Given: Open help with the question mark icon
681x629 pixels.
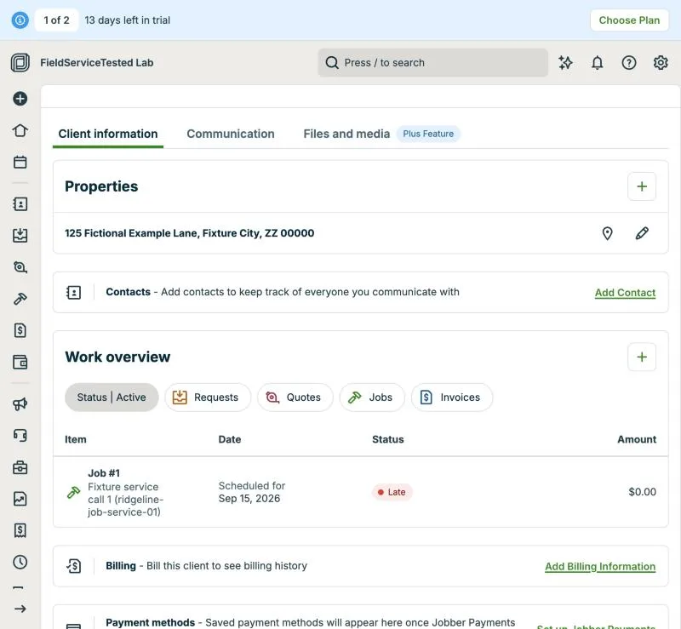Looking at the screenshot, I should (x=629, y=62).
